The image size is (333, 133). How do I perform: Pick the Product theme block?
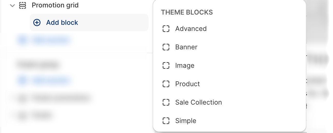click(188, 84)
